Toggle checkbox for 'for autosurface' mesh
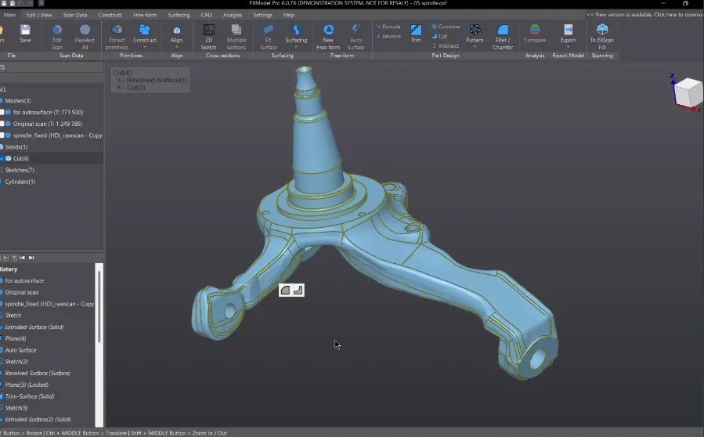 (x=2, y=112)
